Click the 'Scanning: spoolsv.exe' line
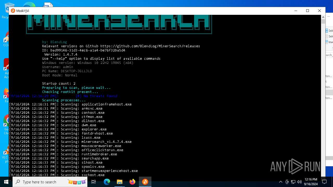The image size is (333, 187). click(57, 166)
